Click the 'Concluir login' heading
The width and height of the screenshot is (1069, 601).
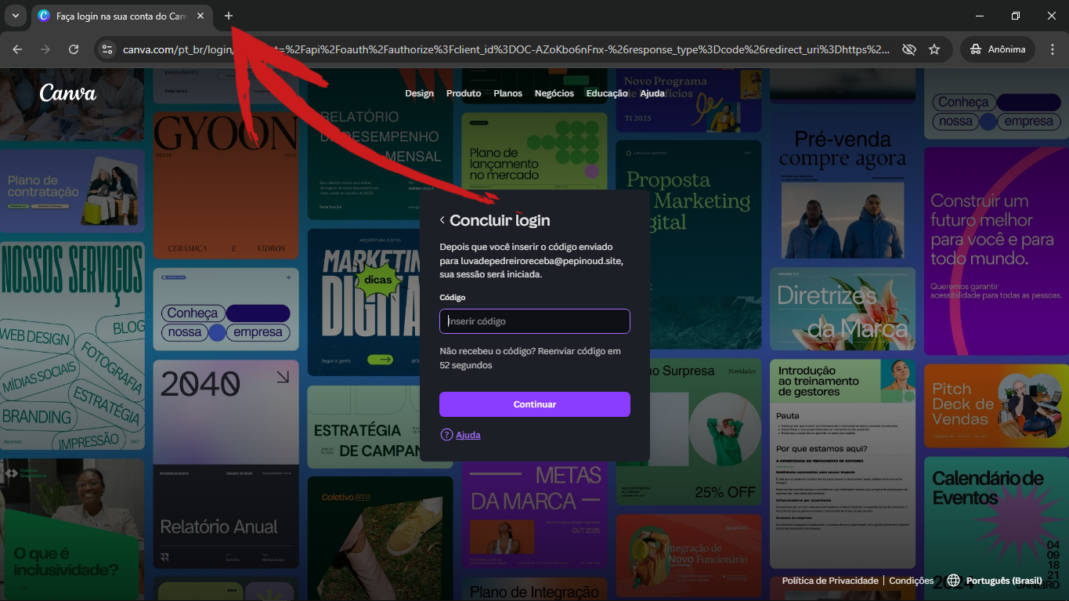[x=500, y=220]
